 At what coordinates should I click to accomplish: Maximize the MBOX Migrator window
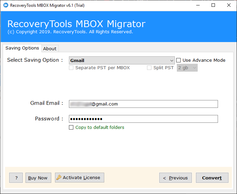(x=213, y=5)
